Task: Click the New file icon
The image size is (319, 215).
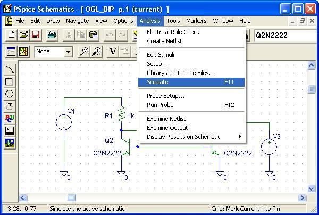Action: tap(11, 35)
